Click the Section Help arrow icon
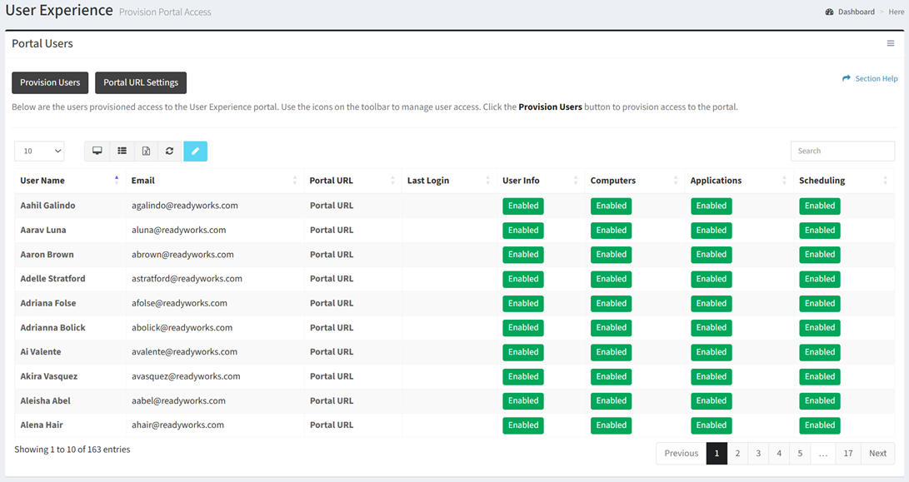This screenshot has width=909, height=482. coord(847,78)
